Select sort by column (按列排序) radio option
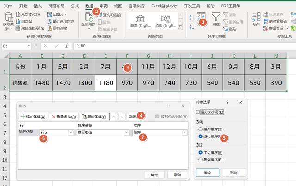Screen dimensions: 296x186 (x=200, y=129)
